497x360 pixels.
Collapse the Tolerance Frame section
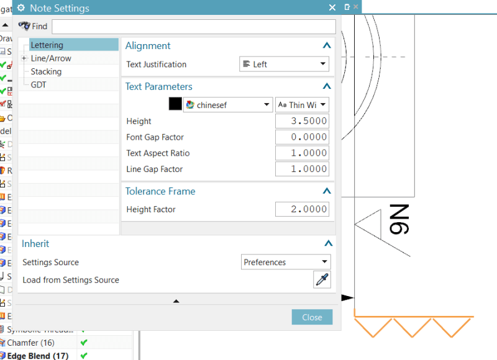327,191
